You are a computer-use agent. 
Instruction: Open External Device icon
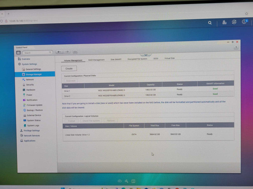tap(25, 115)
